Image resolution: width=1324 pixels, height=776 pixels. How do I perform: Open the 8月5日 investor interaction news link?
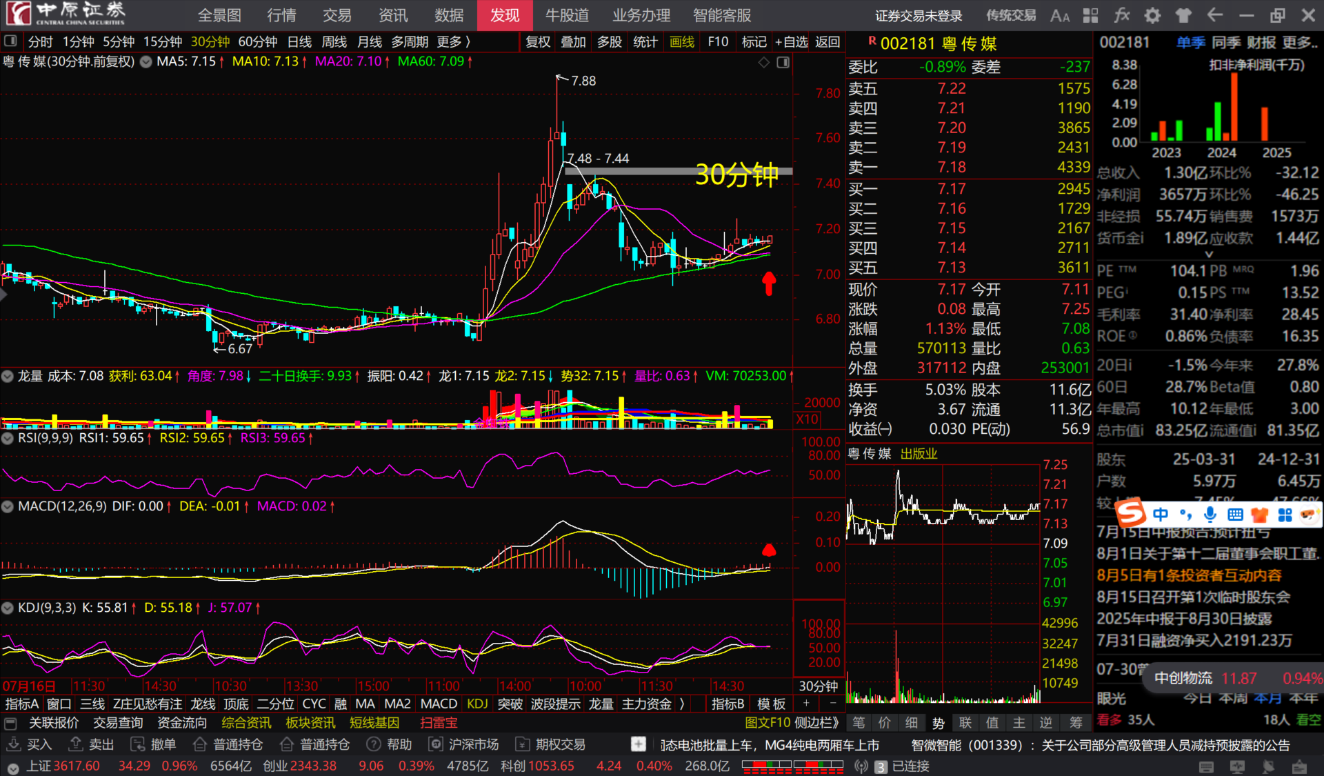coord(1189,575)
